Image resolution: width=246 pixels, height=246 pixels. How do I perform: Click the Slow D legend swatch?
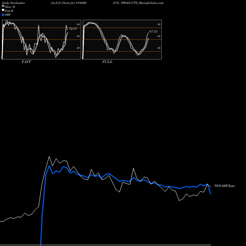3,6
